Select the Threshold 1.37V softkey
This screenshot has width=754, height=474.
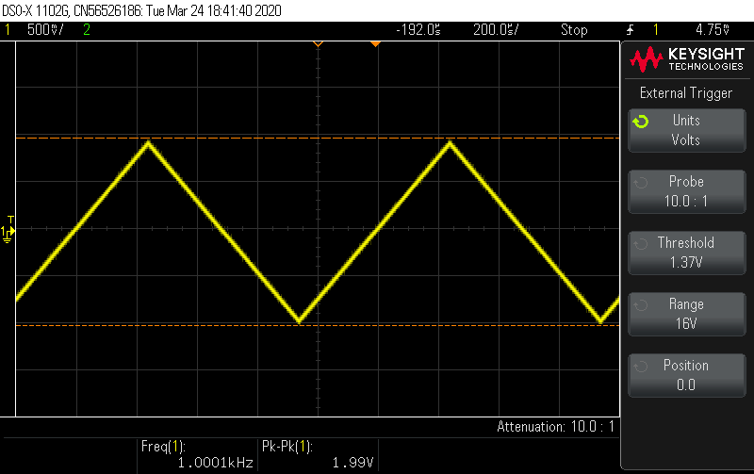coord(687,253)
